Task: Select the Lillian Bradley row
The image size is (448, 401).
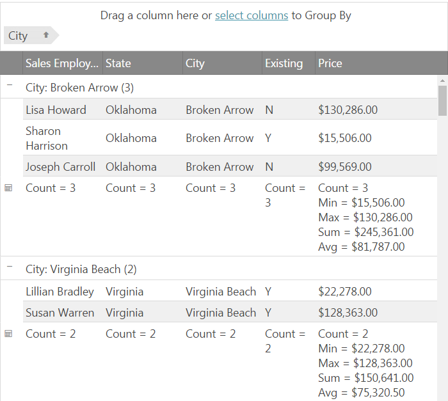Action: click(60, 292)
